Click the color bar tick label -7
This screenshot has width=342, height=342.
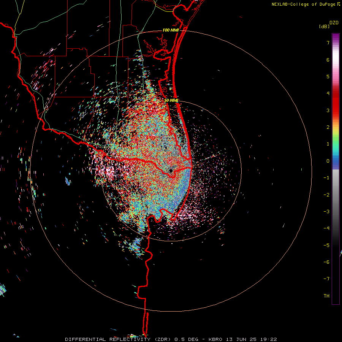[326, 279]
